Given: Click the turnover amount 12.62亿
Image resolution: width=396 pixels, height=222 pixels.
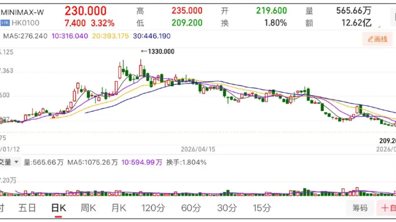Looking at the screenshot, I should pyautogui.click(x=356, y=23).
